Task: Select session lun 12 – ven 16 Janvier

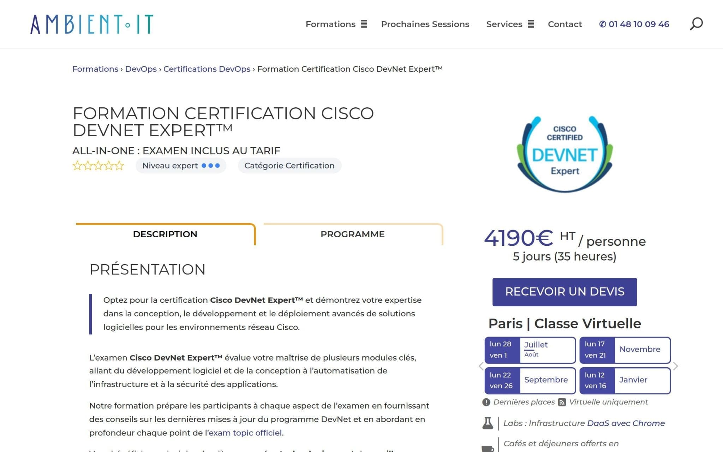Action: coord(625,381)
